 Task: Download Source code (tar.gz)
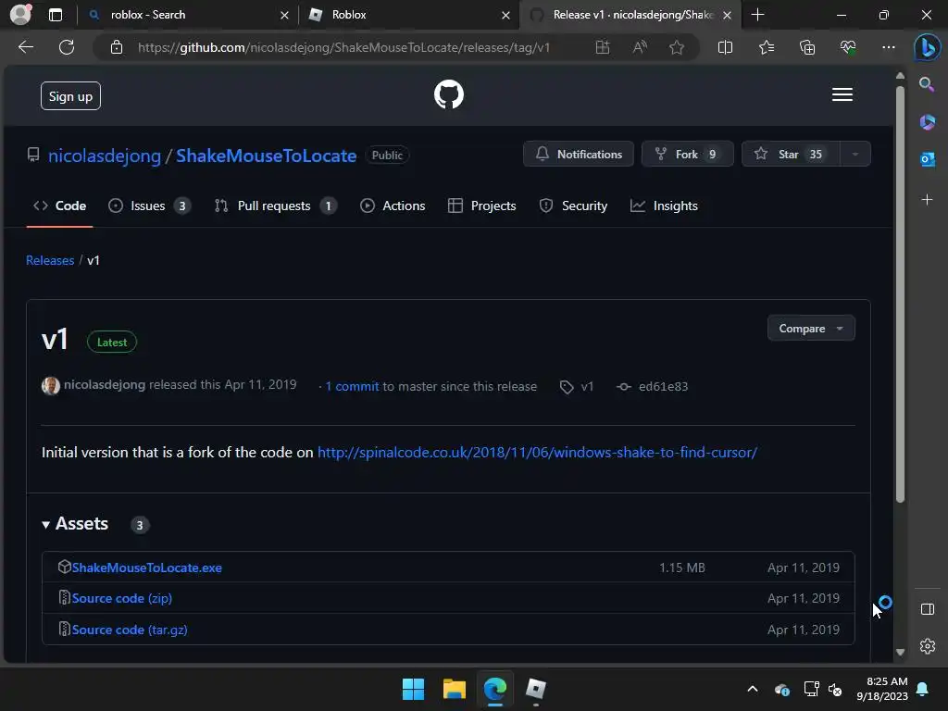click(x=130, y=630)
